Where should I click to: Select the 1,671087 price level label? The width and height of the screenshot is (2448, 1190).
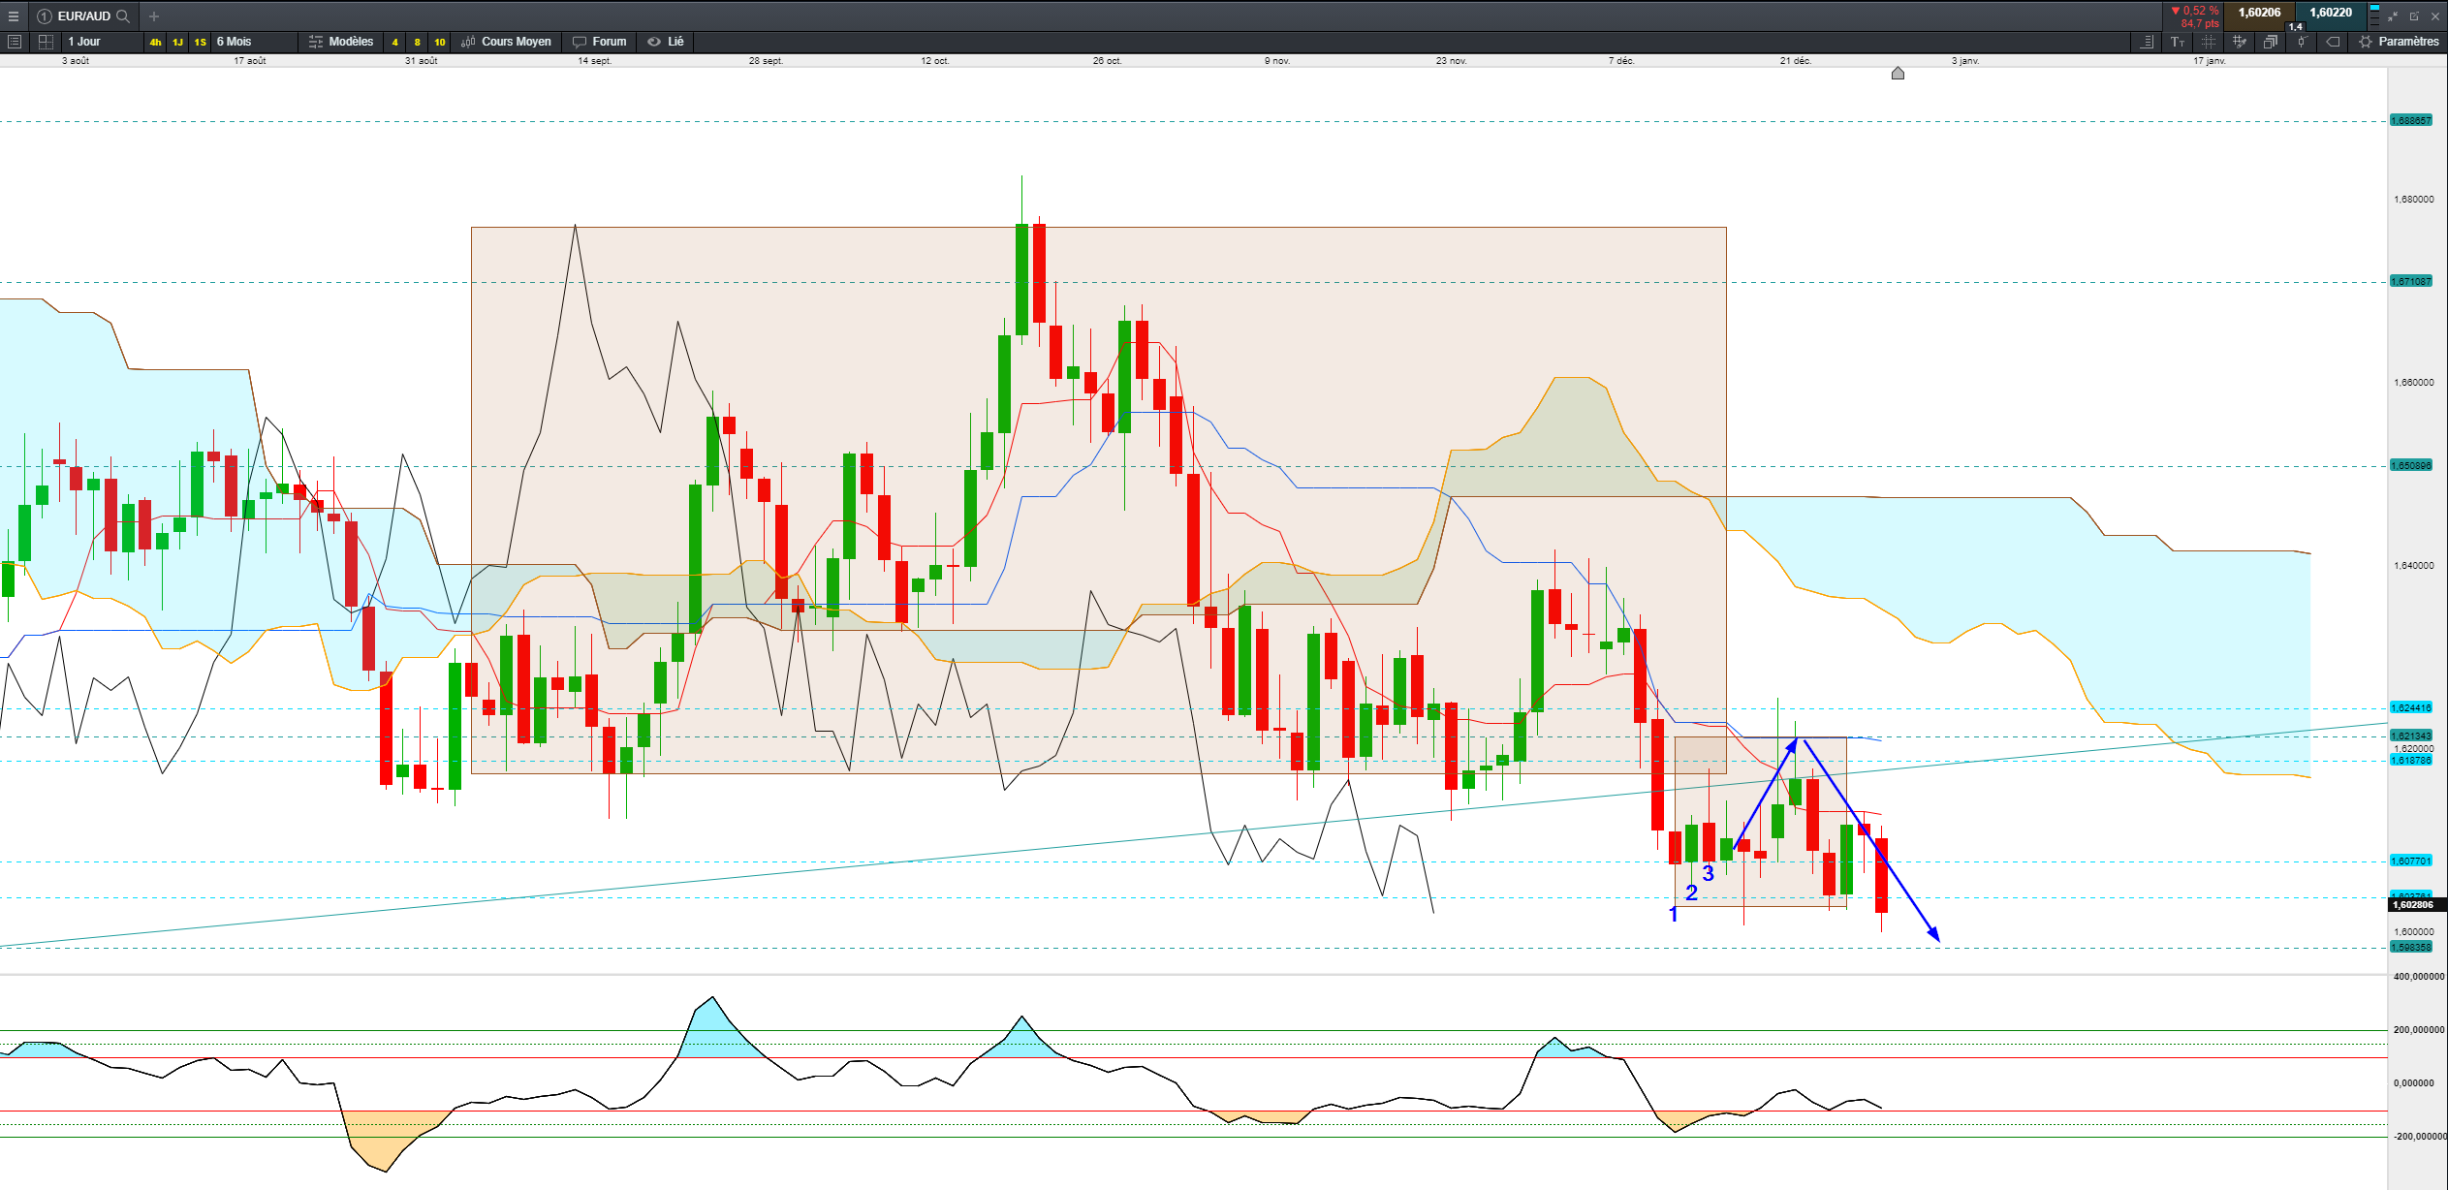[2411, 281]
